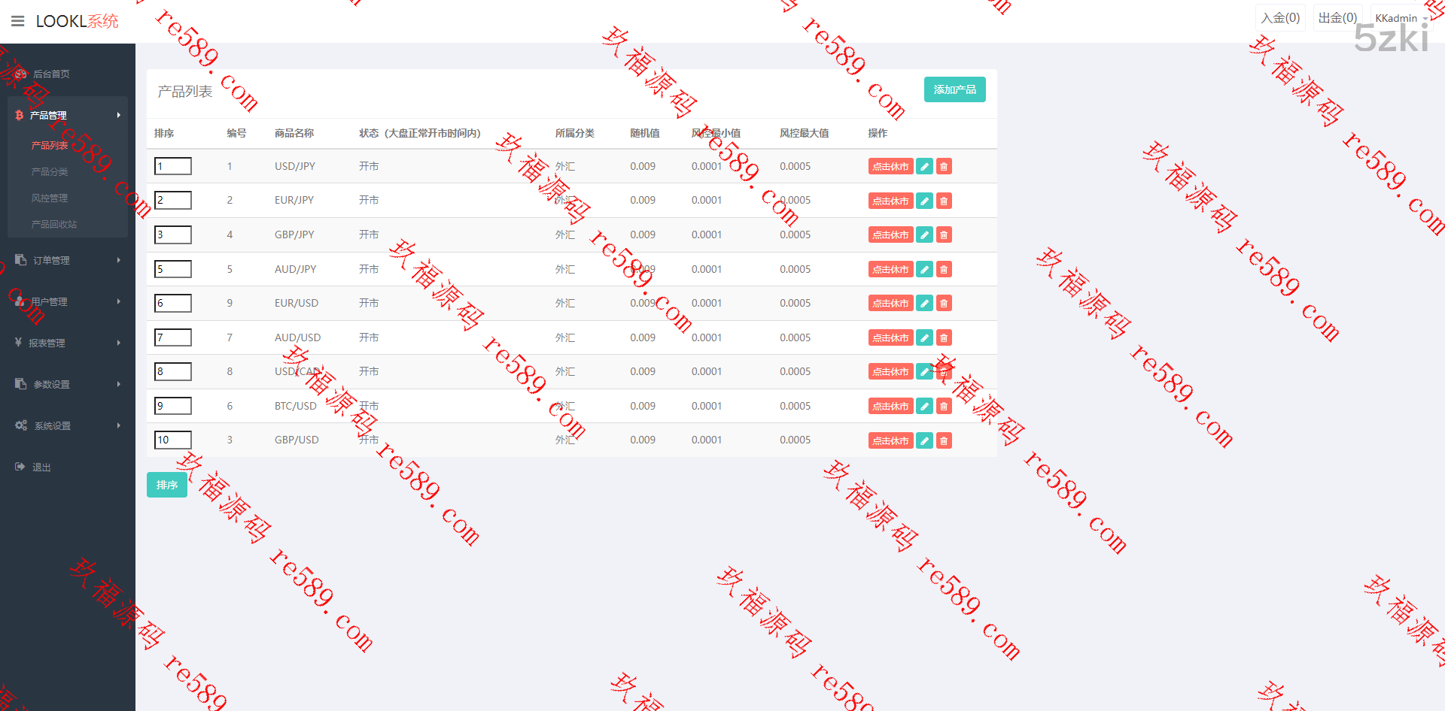Delete the AUD/USD product via trash icon
Screen dimensions: 1445x711
click(944, 337)
